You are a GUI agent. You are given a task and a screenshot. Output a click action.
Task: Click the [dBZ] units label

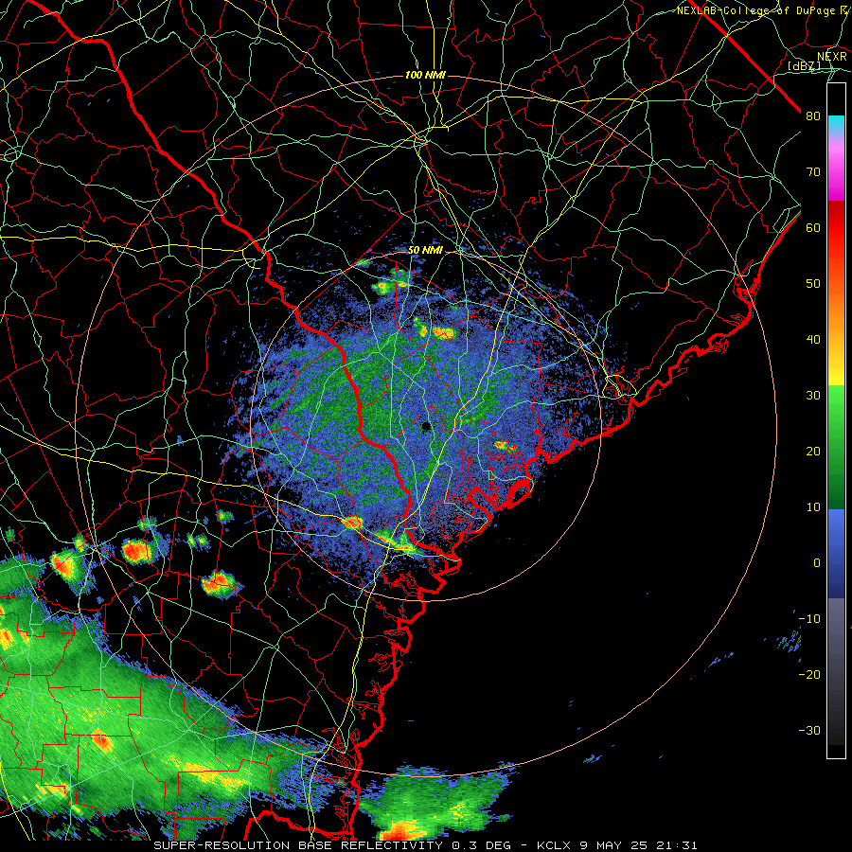click(x=805, y=65)
